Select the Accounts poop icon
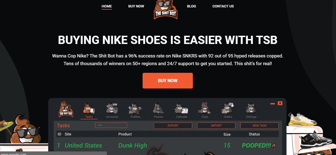The width and height of the screenshot is (336, 155). (112, 109)
